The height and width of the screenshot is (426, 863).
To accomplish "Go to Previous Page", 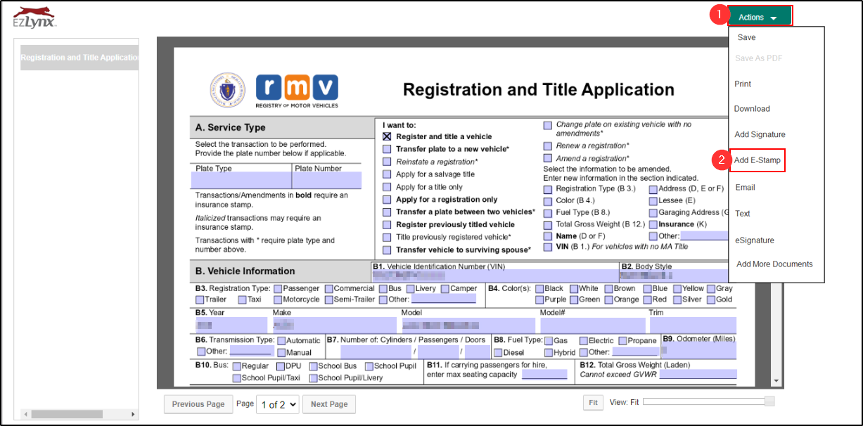I will (198, 404).
